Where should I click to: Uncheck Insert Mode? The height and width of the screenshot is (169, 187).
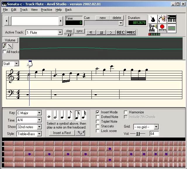point(98,112)
